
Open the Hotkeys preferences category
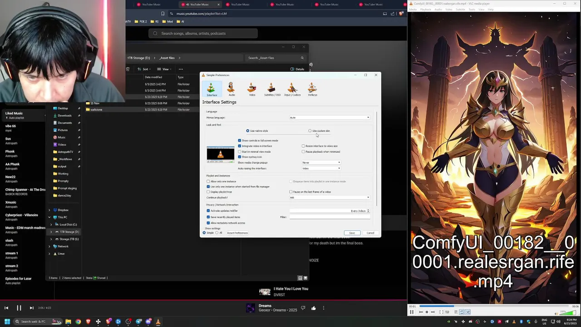click(312, 89)
